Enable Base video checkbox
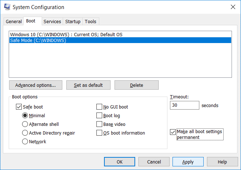Image resolution: width=241 pixels, height=170 pixels. pyautogui.click(x=99, y=124)
